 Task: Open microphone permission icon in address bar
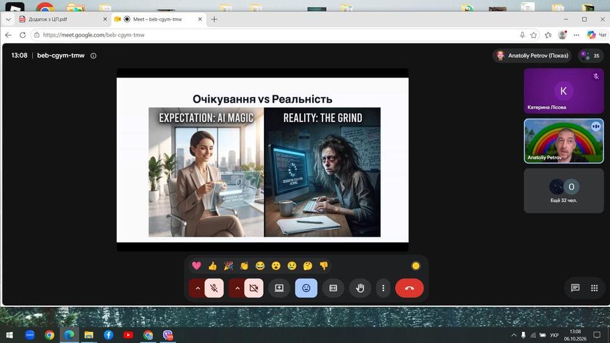(522, 35)
